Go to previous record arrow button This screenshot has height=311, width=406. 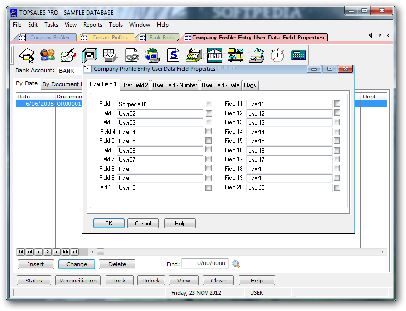[x=39, y=252]
